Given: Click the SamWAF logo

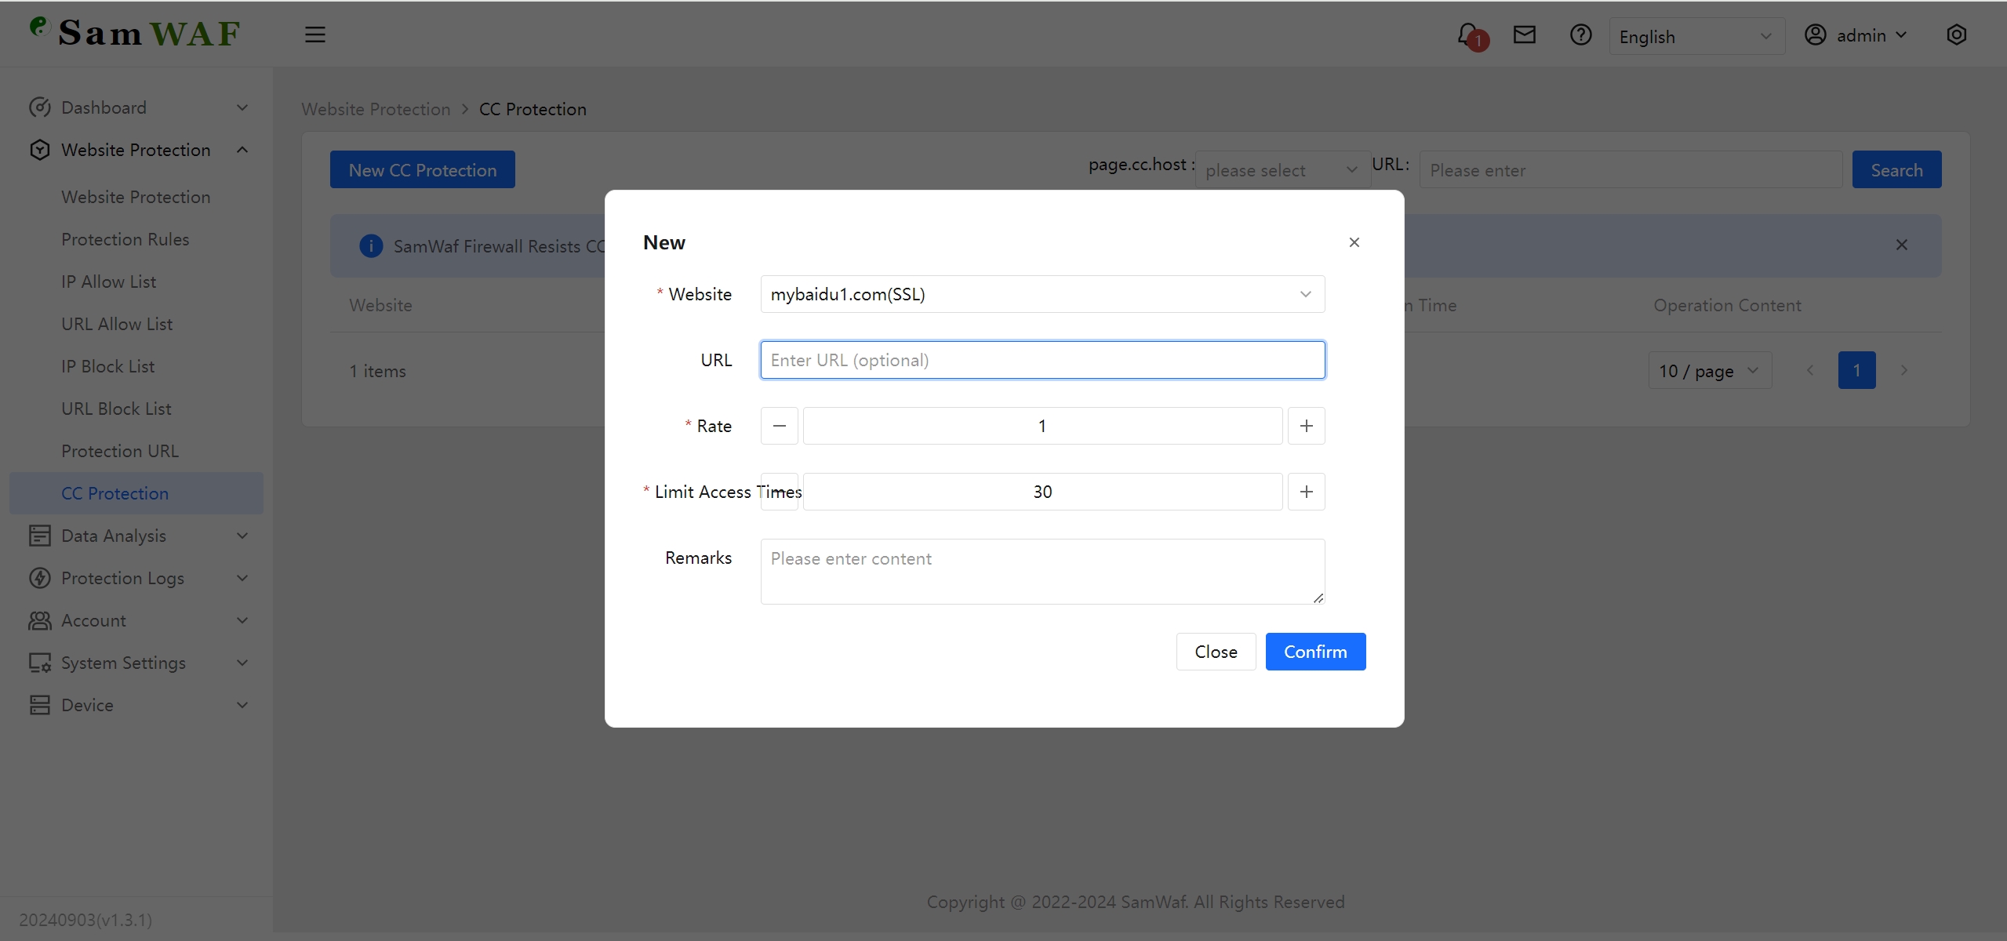Looking at the screenshot, I should [135, 33].
